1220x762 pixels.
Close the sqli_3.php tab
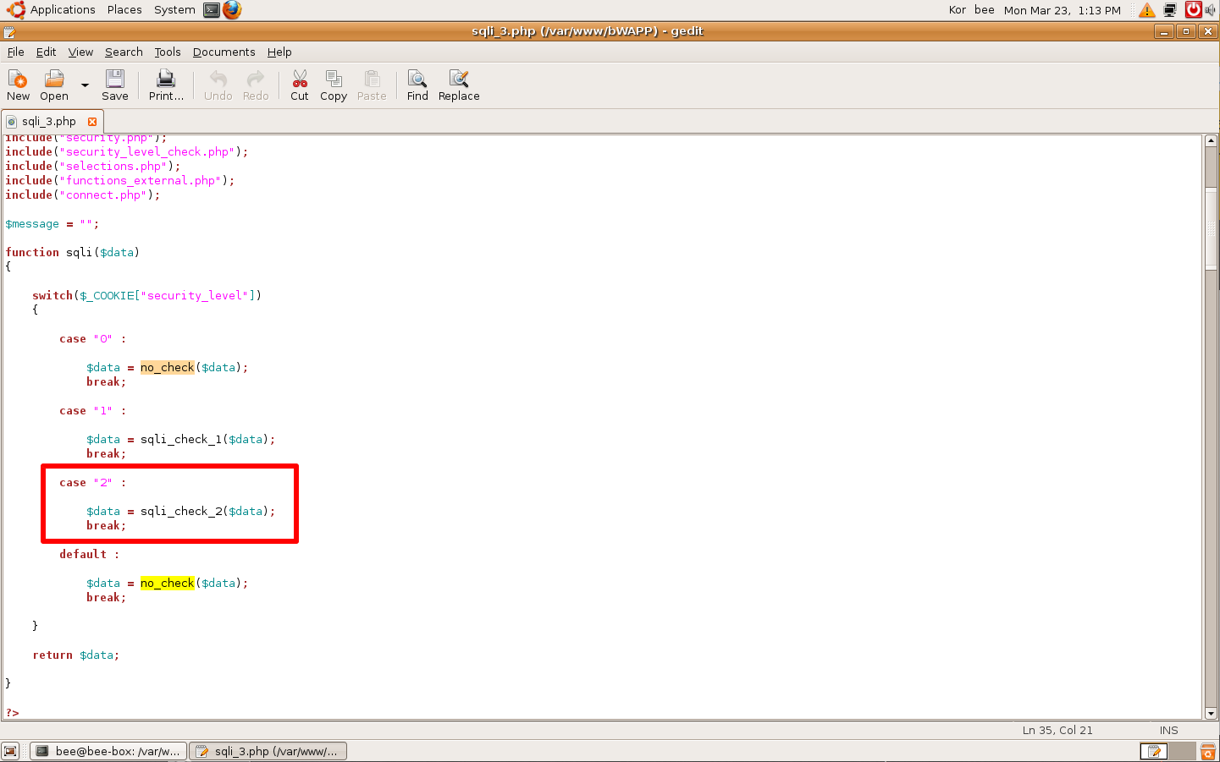coord(92,122)
